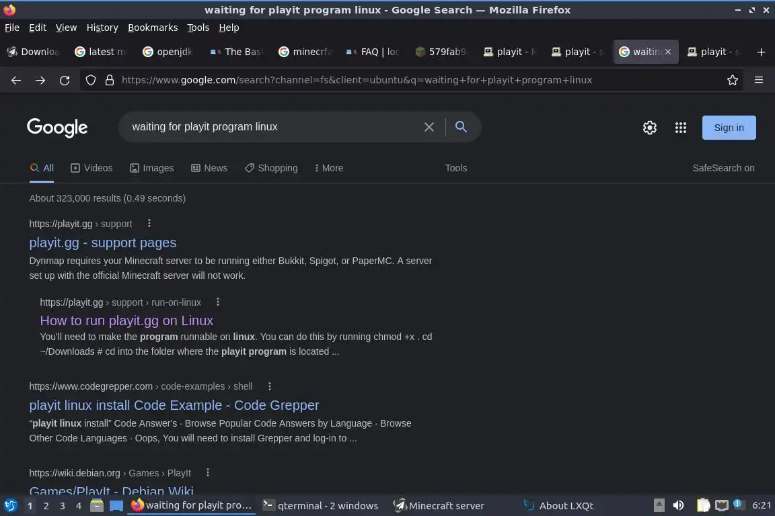The width and height of the screenshot is (775, 516).
Task: Open playit linux install Code Grepper link
Action: [174, 405]
